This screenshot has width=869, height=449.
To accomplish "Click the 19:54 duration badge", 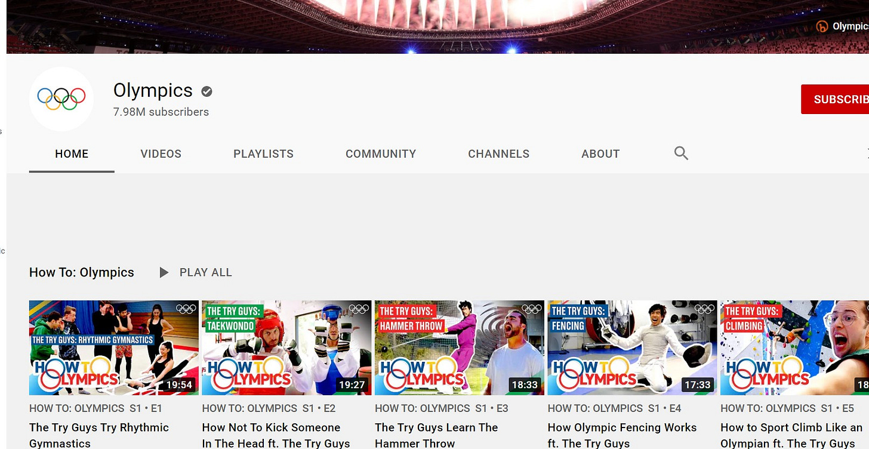I will tap(179, 385).
